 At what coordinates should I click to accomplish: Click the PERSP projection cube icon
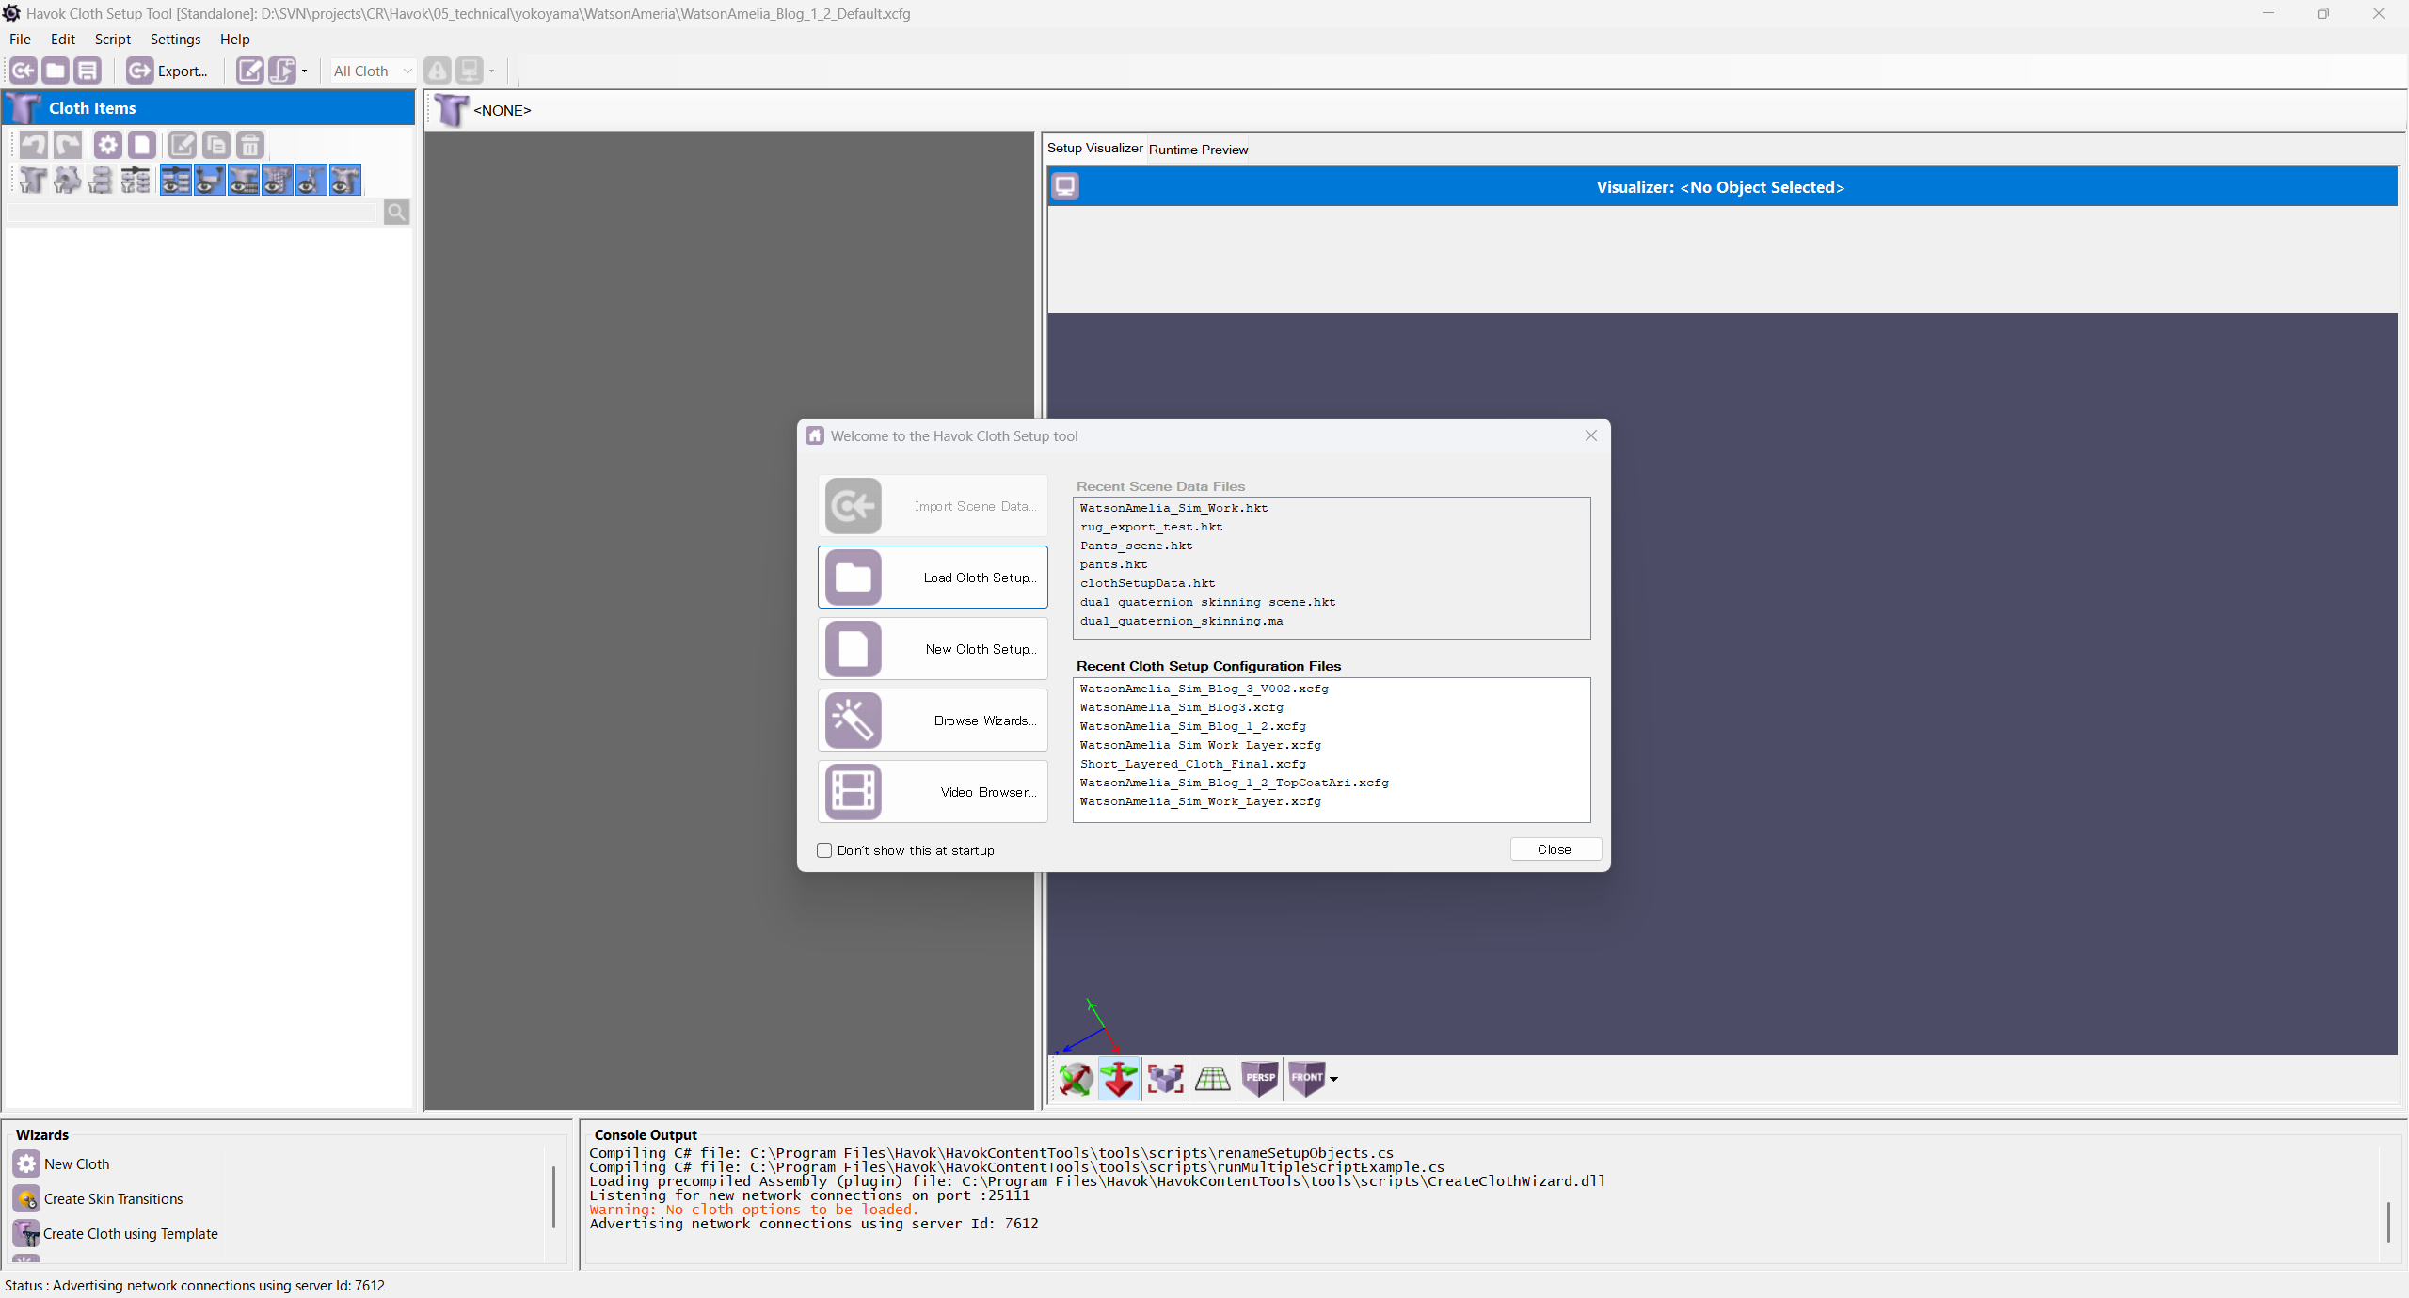[x=1260, y=1079]
